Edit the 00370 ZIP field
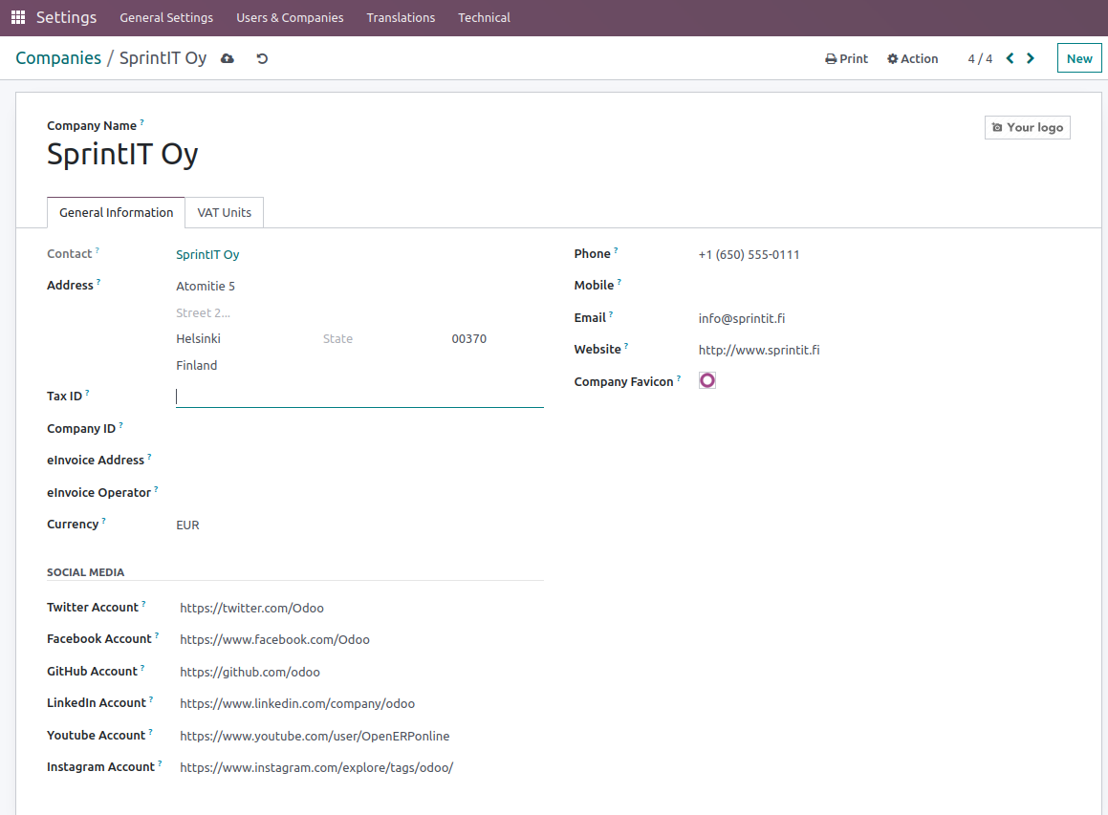Screen dimensions: 1108x815 click(497, 339)
